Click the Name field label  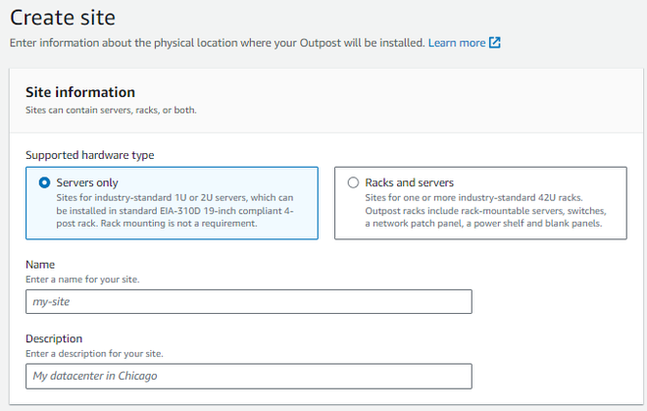(40, 265)
